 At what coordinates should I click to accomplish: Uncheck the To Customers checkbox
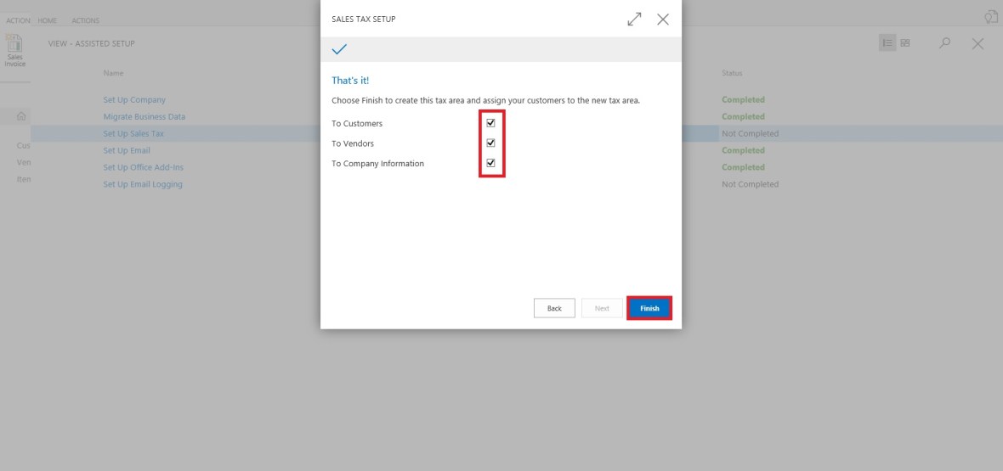(490, 123)
